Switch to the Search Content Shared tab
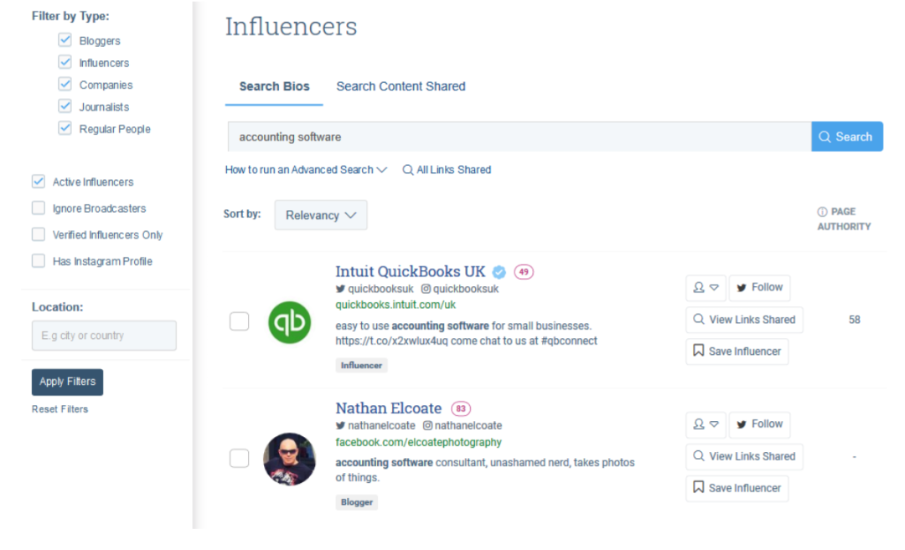 coord(401,86)
